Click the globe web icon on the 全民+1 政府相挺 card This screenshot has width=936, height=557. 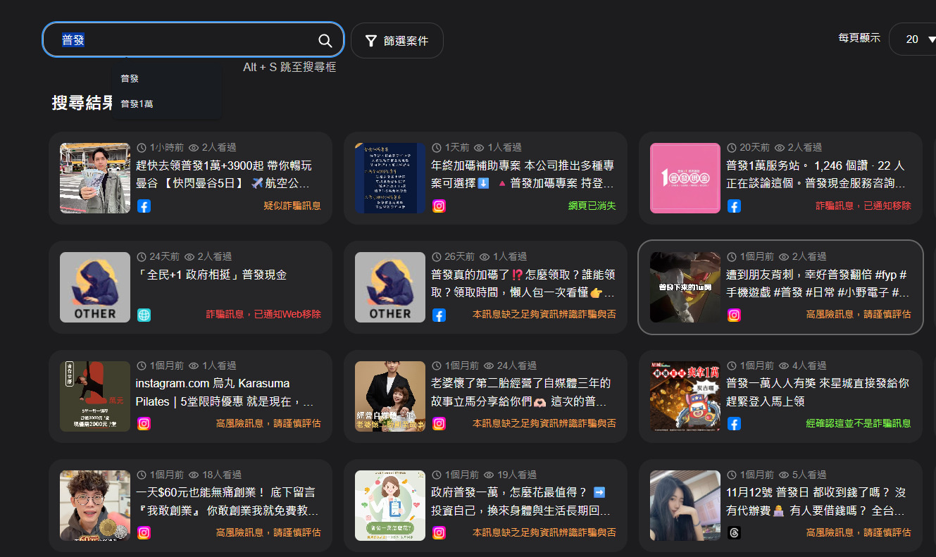click(144, 315)
